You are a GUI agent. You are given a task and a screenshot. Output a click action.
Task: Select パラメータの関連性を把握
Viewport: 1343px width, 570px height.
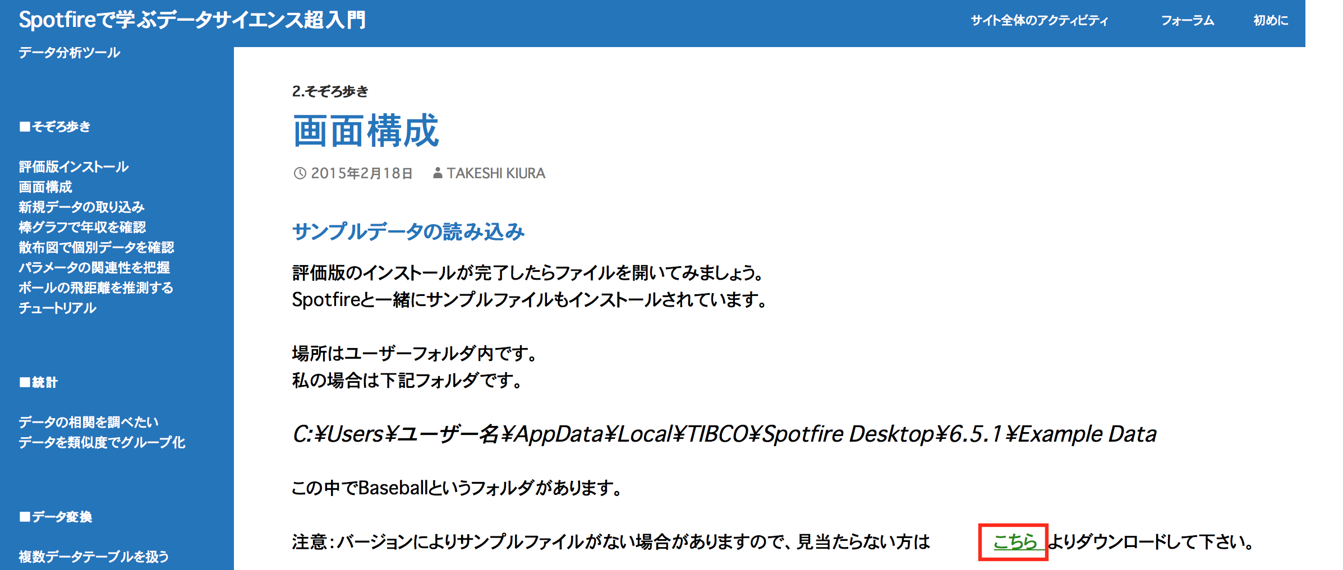click(x=95, y=268)
